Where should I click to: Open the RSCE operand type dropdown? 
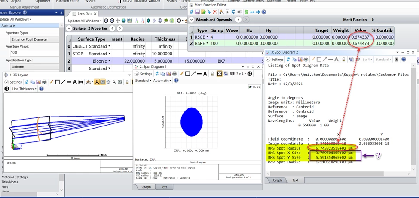[x=208, y=37]
